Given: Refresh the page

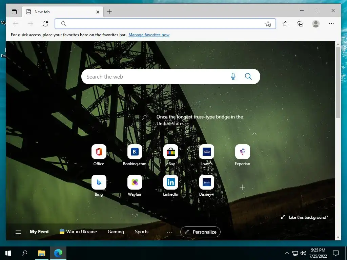Looking at the screenshot, I should [x=45, y=24].
